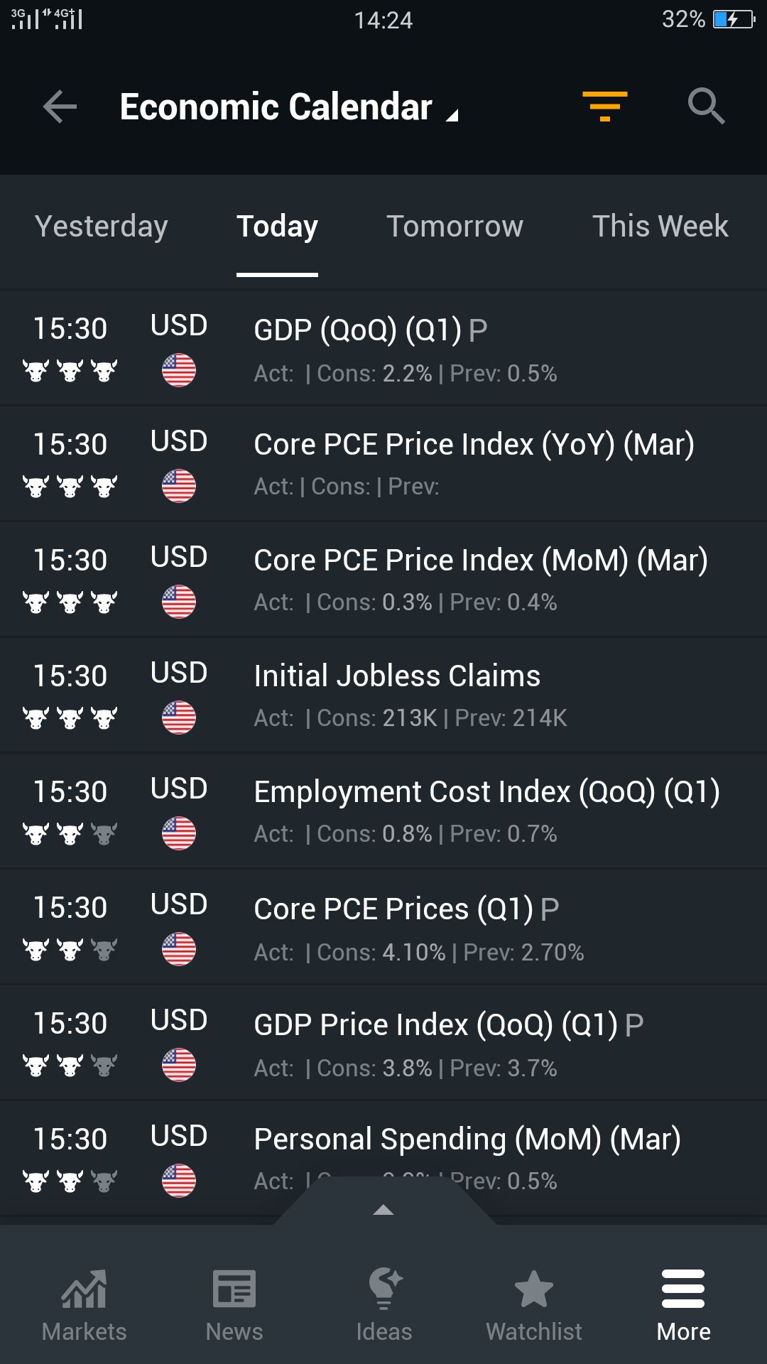767x1364 pixels.
Task: Select the This Week tab
Action: [x=660, y=227]
